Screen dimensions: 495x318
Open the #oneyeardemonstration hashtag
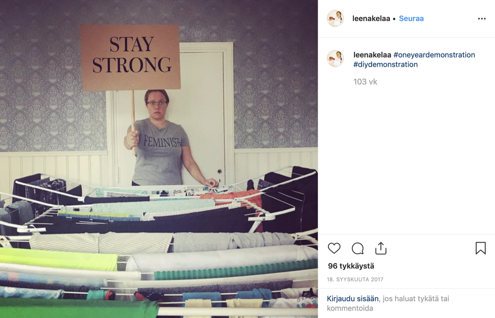(x=434, y=55)
